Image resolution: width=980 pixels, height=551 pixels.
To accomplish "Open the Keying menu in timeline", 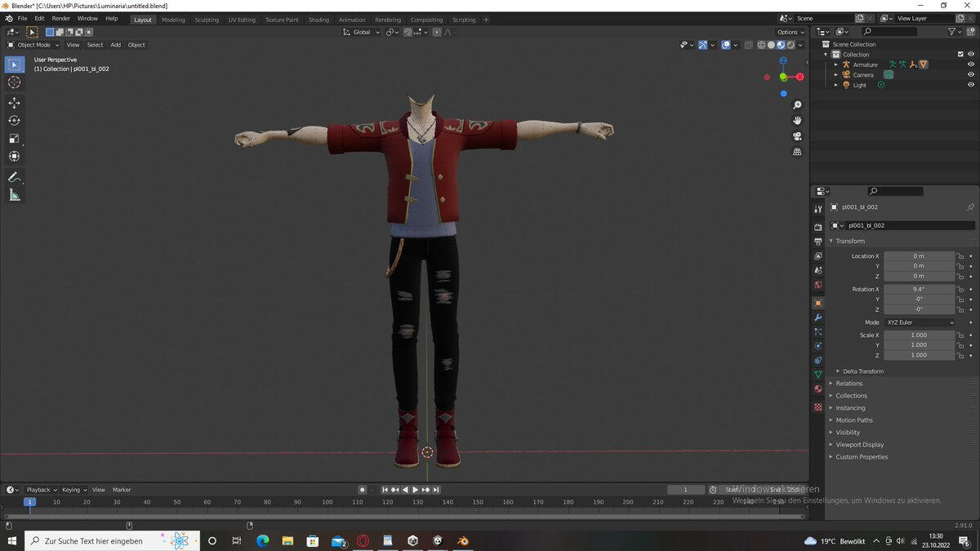I will [73, 490].
